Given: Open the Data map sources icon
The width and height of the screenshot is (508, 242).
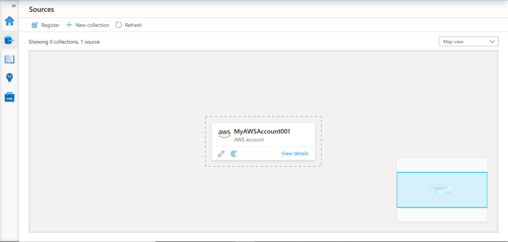Looking at the screenshot, I should pyautogui.click(x=9, y=40).
